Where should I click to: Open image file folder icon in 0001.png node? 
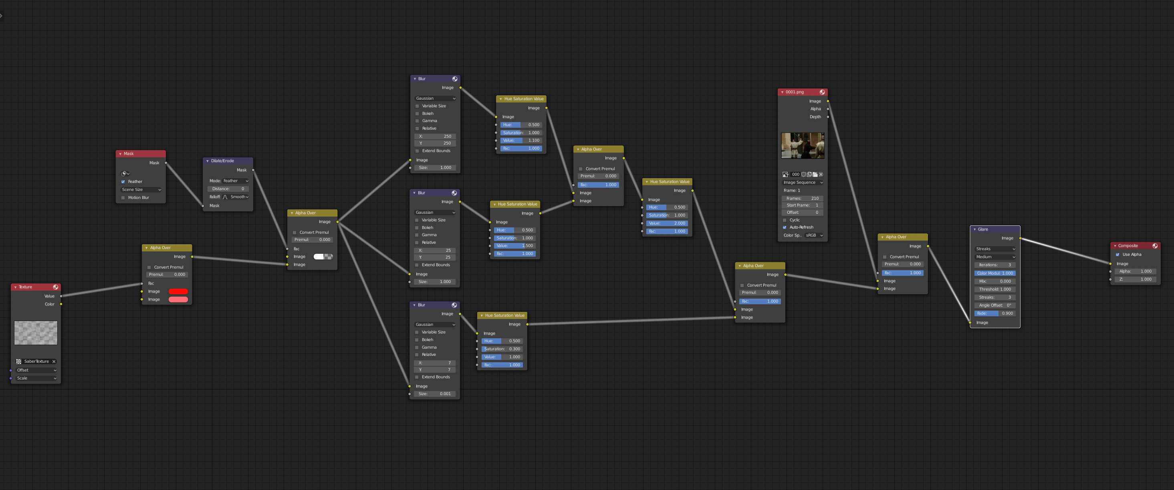tap(815, 175)
